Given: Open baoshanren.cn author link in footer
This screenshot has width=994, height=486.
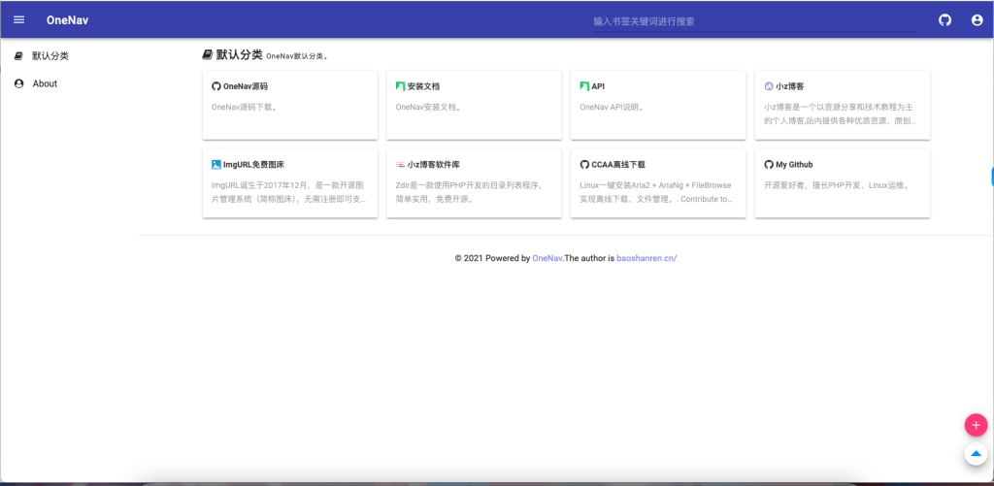Looking at the screenshot, I should (x=646, y=258).
